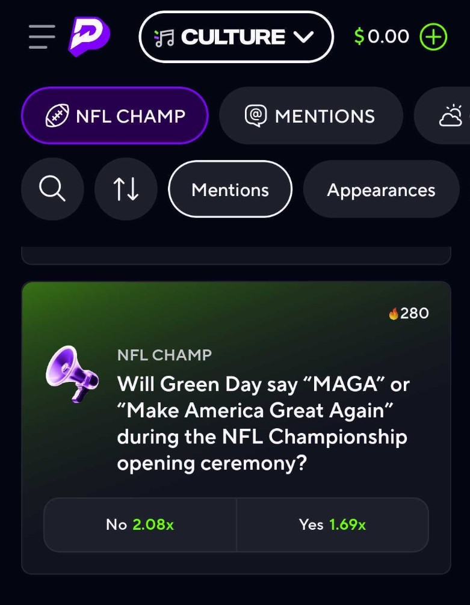
Task: Open the hamburger navigation menu
Action: pos(42,37)
